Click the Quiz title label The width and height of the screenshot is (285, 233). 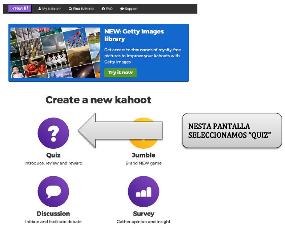tap(53, 155)
